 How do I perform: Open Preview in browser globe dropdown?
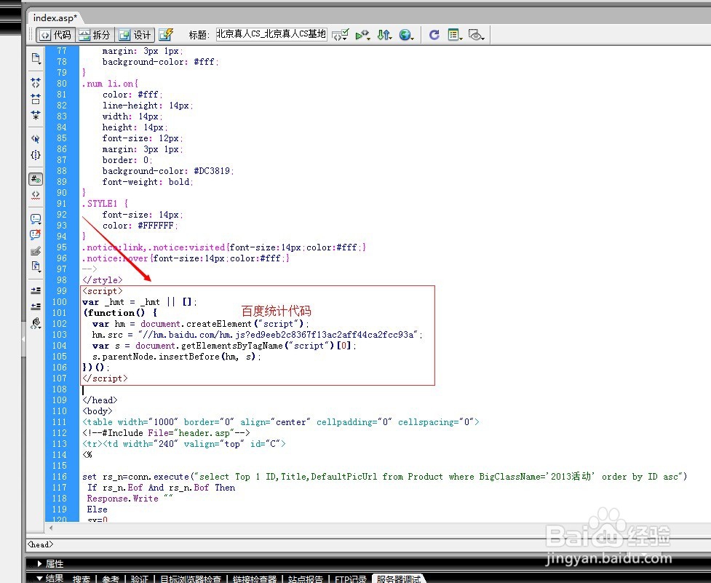click(x=406, y=35)
